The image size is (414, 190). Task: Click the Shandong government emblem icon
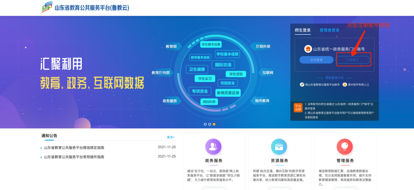[308, 49]
